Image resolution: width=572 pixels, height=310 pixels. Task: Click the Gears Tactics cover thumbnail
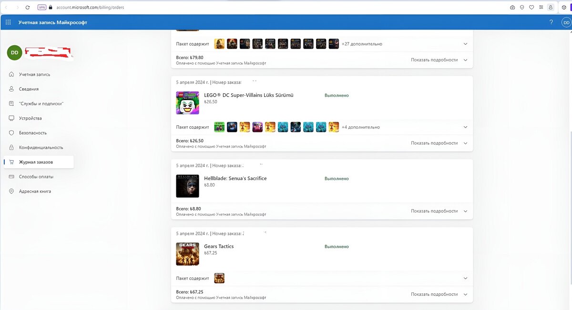(x=187, y=254)
